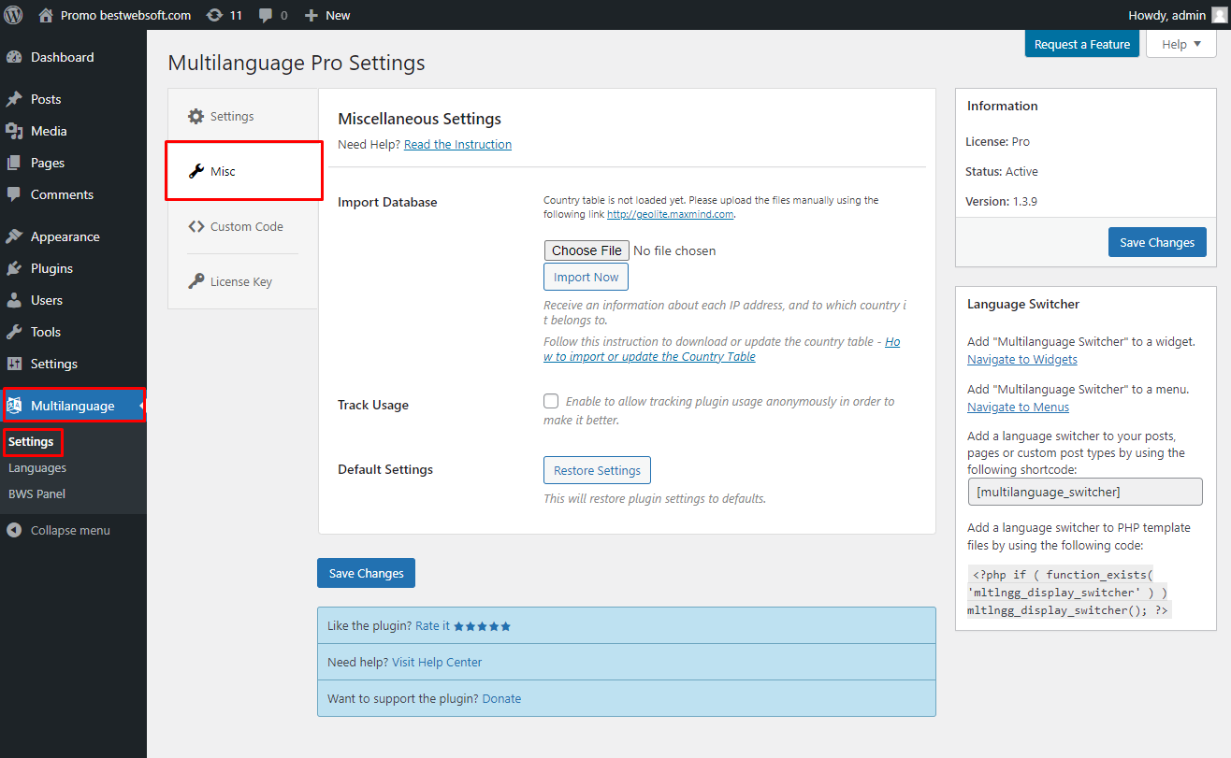
Task: Follow the Navigate to Widgets link
Action: click(x=1022, y=359)
